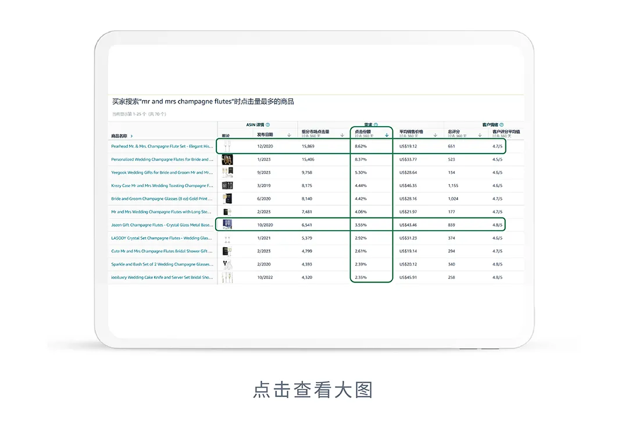
Task: Select the 8.62% click share cell
Action: [x=361, y=146]
